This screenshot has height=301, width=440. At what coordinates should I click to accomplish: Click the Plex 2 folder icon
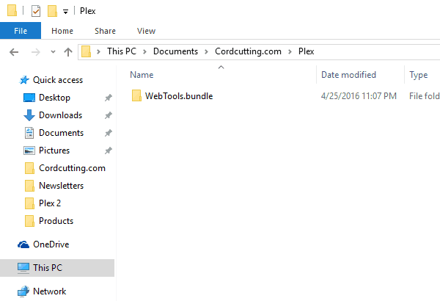(29, 203)
